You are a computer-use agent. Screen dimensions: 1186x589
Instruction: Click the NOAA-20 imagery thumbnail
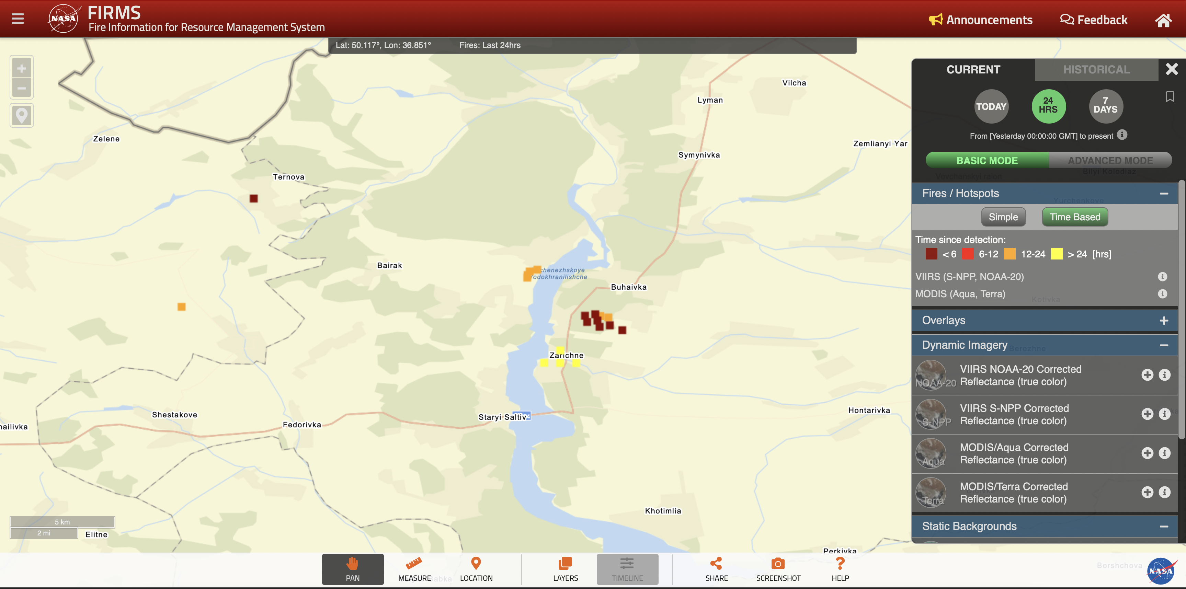[931, 375]
